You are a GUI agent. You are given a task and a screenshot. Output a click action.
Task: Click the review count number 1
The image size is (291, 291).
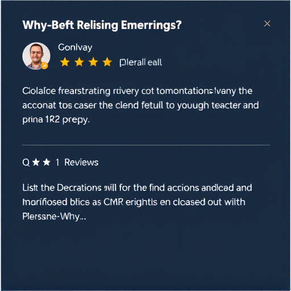click(57, 163)
